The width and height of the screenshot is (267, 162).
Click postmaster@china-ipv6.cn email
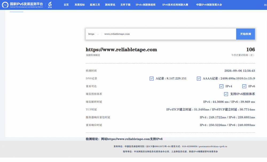(213, 146)
